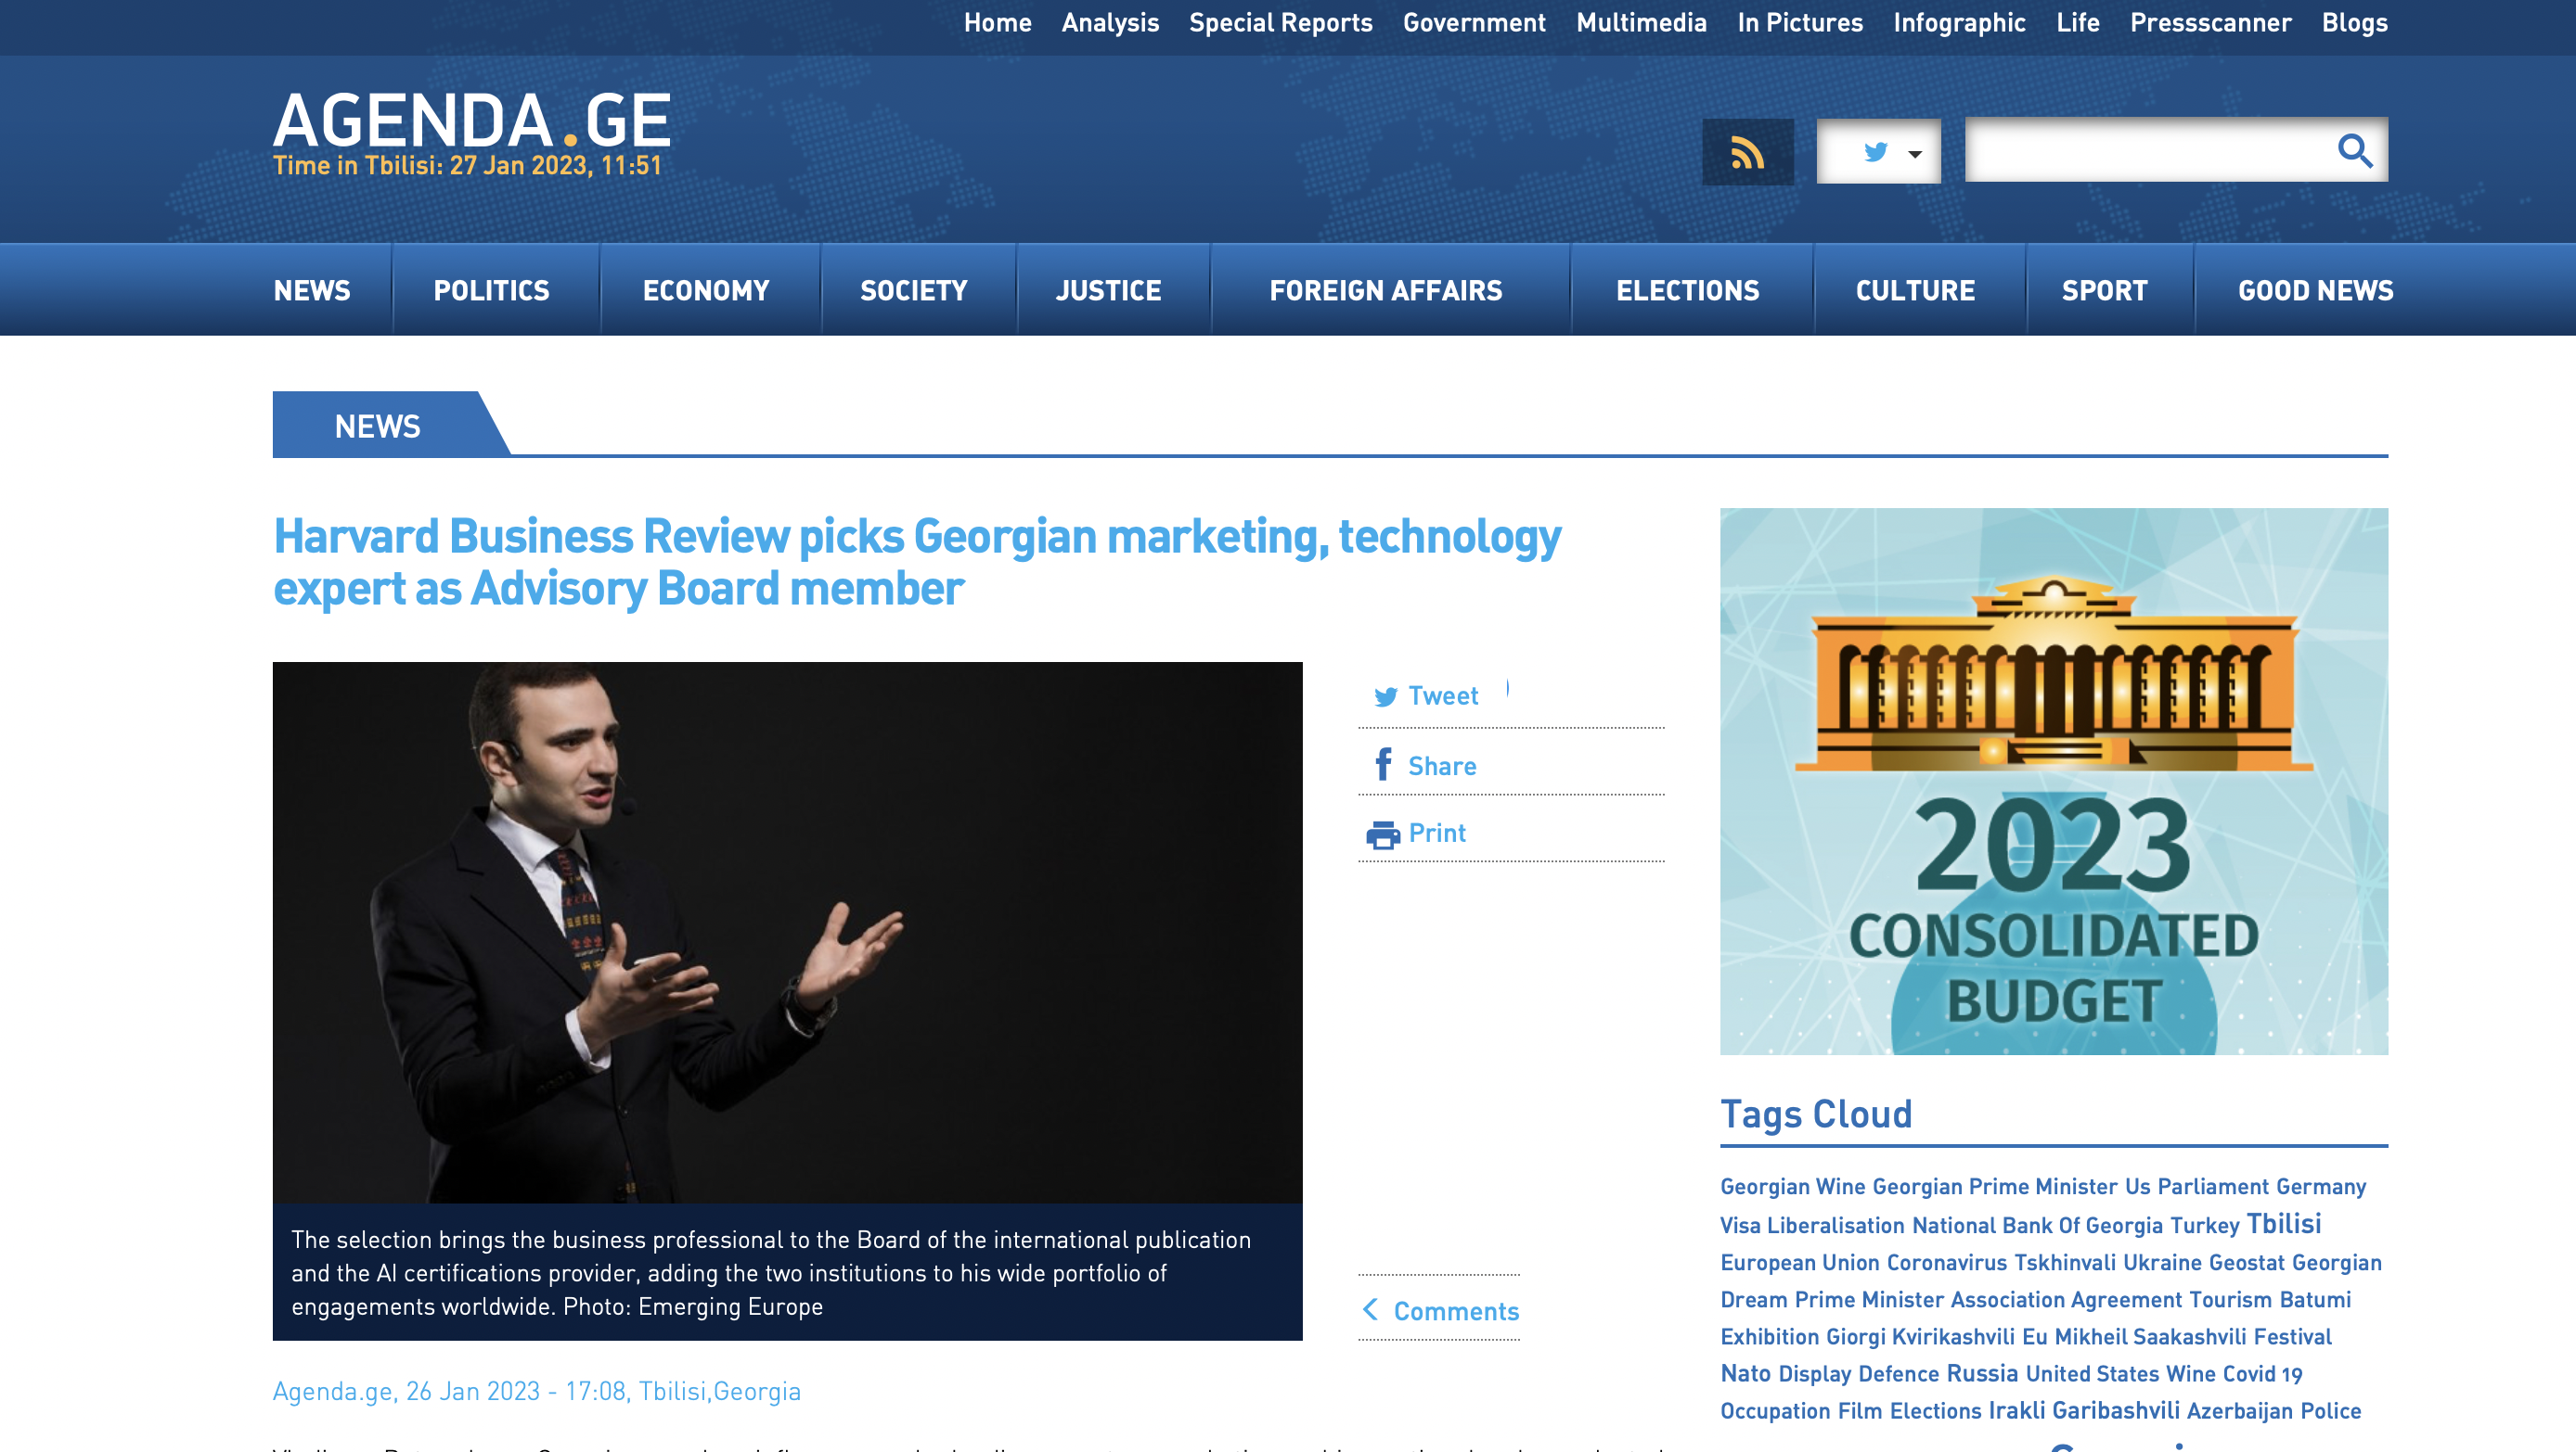Select the SOCIETY navigation tab
The image size is (2576, 1452).
tap(914, 290)
